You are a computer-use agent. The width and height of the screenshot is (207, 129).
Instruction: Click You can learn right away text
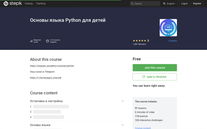pos(149,86)
